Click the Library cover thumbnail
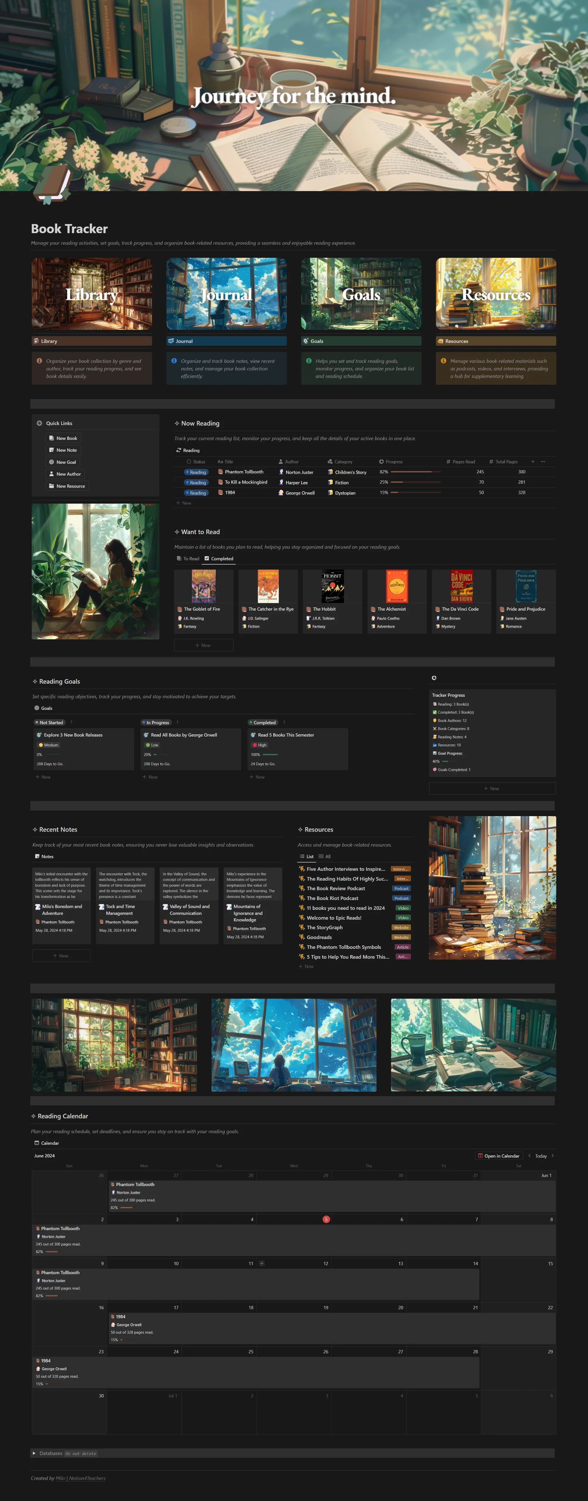Viewport: 588px width, 1501px height. point(91,294)
